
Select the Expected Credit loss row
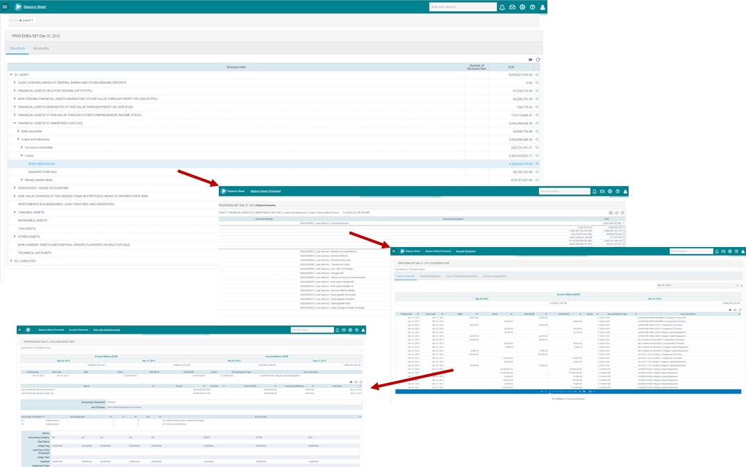(x=274, y=172)
